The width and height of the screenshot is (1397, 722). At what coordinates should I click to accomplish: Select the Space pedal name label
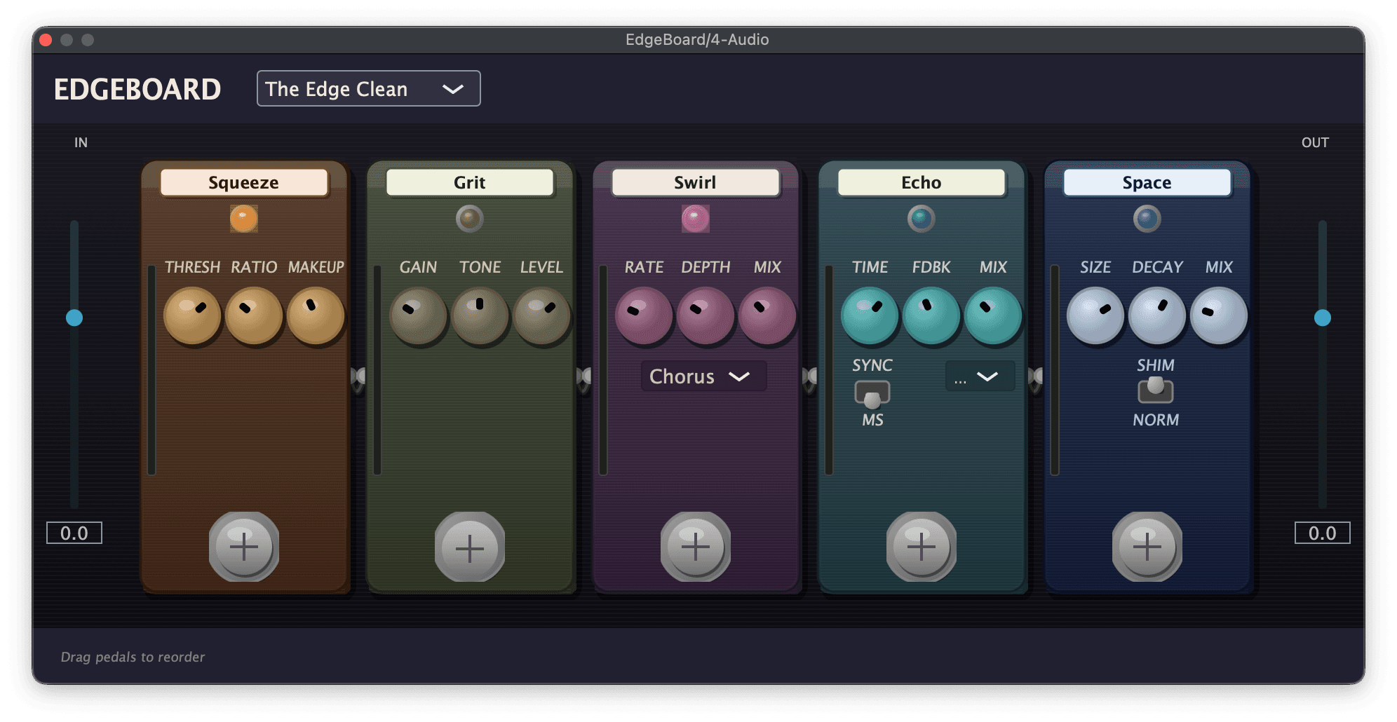(1147, 182)
